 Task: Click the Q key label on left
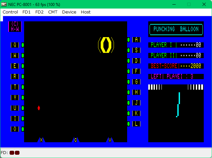15,45
